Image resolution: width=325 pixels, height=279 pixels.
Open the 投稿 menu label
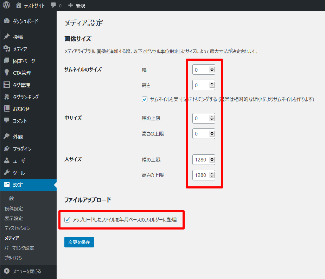pos(18,37)
